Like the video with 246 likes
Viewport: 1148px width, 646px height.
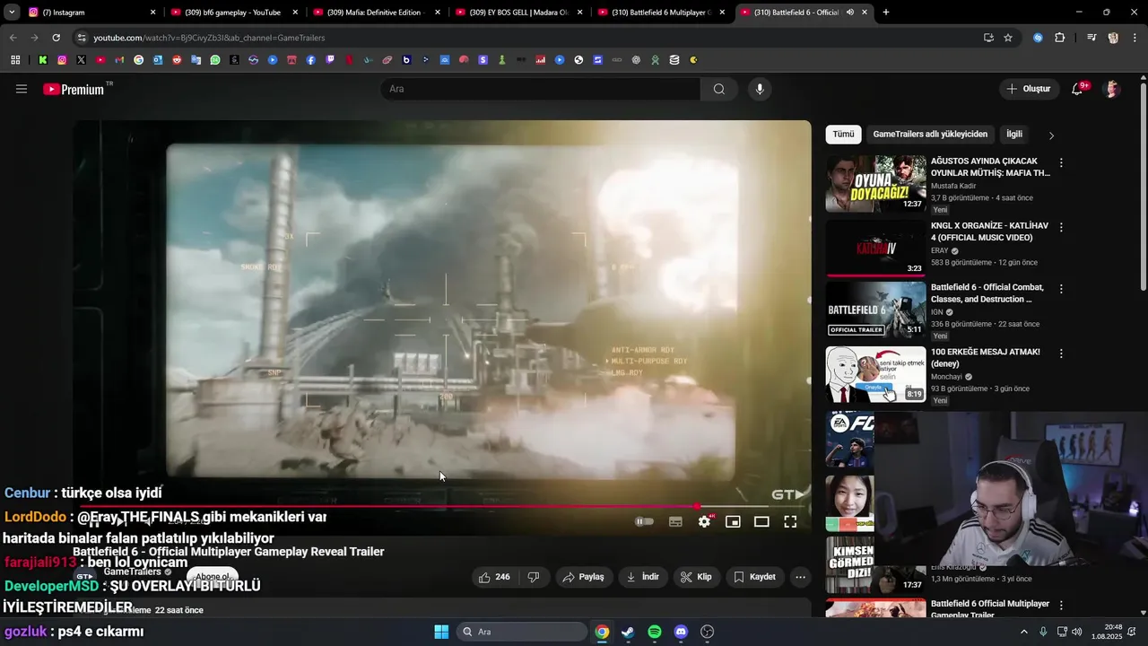pos(495,577)
